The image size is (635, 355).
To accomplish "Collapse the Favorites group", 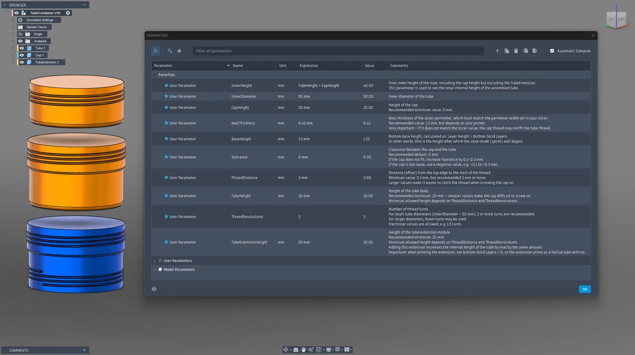I will (x=154, y=74).
